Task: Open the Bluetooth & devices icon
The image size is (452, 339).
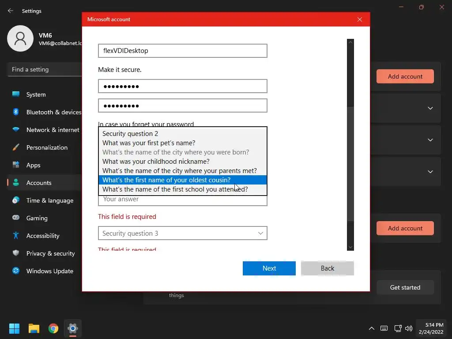Action: (x=16, y=112)
